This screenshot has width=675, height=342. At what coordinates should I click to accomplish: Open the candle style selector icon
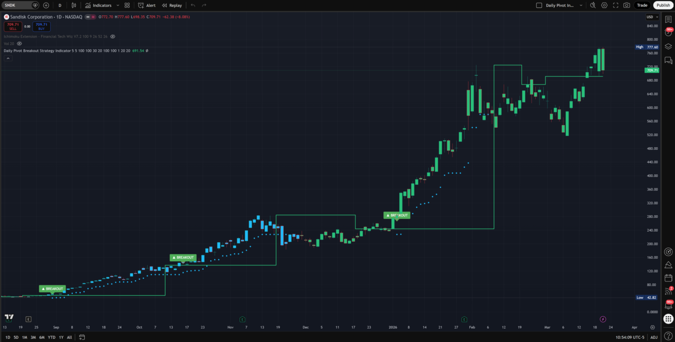73,5
